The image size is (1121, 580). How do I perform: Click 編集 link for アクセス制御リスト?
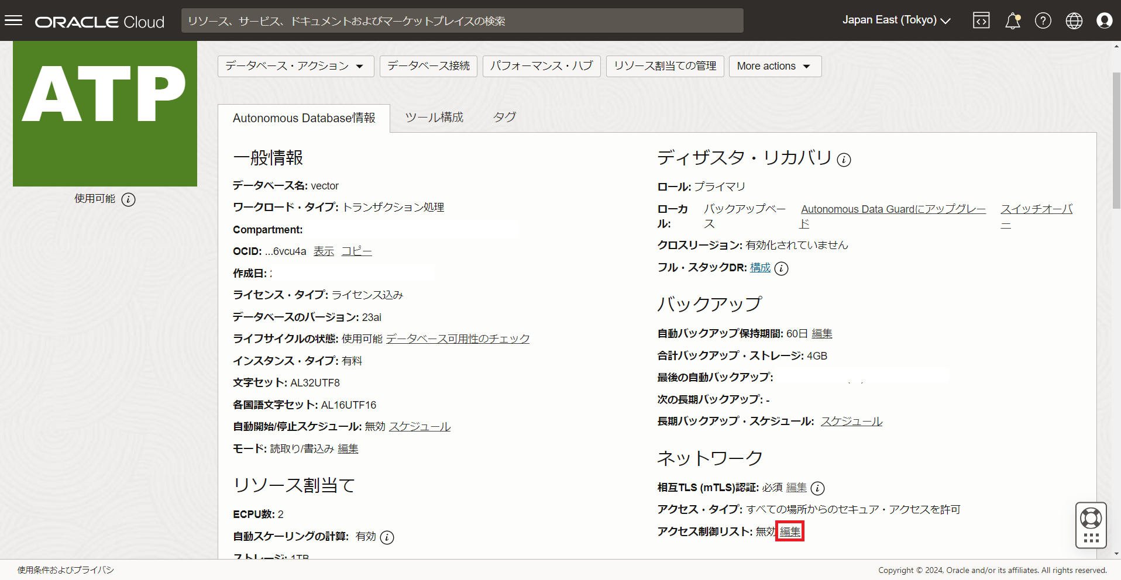point(790,531)
